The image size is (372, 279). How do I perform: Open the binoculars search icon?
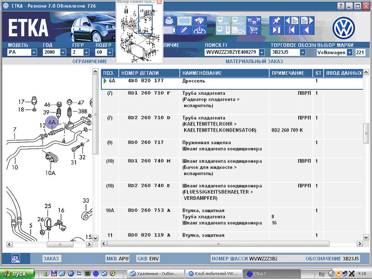point(199,21)
